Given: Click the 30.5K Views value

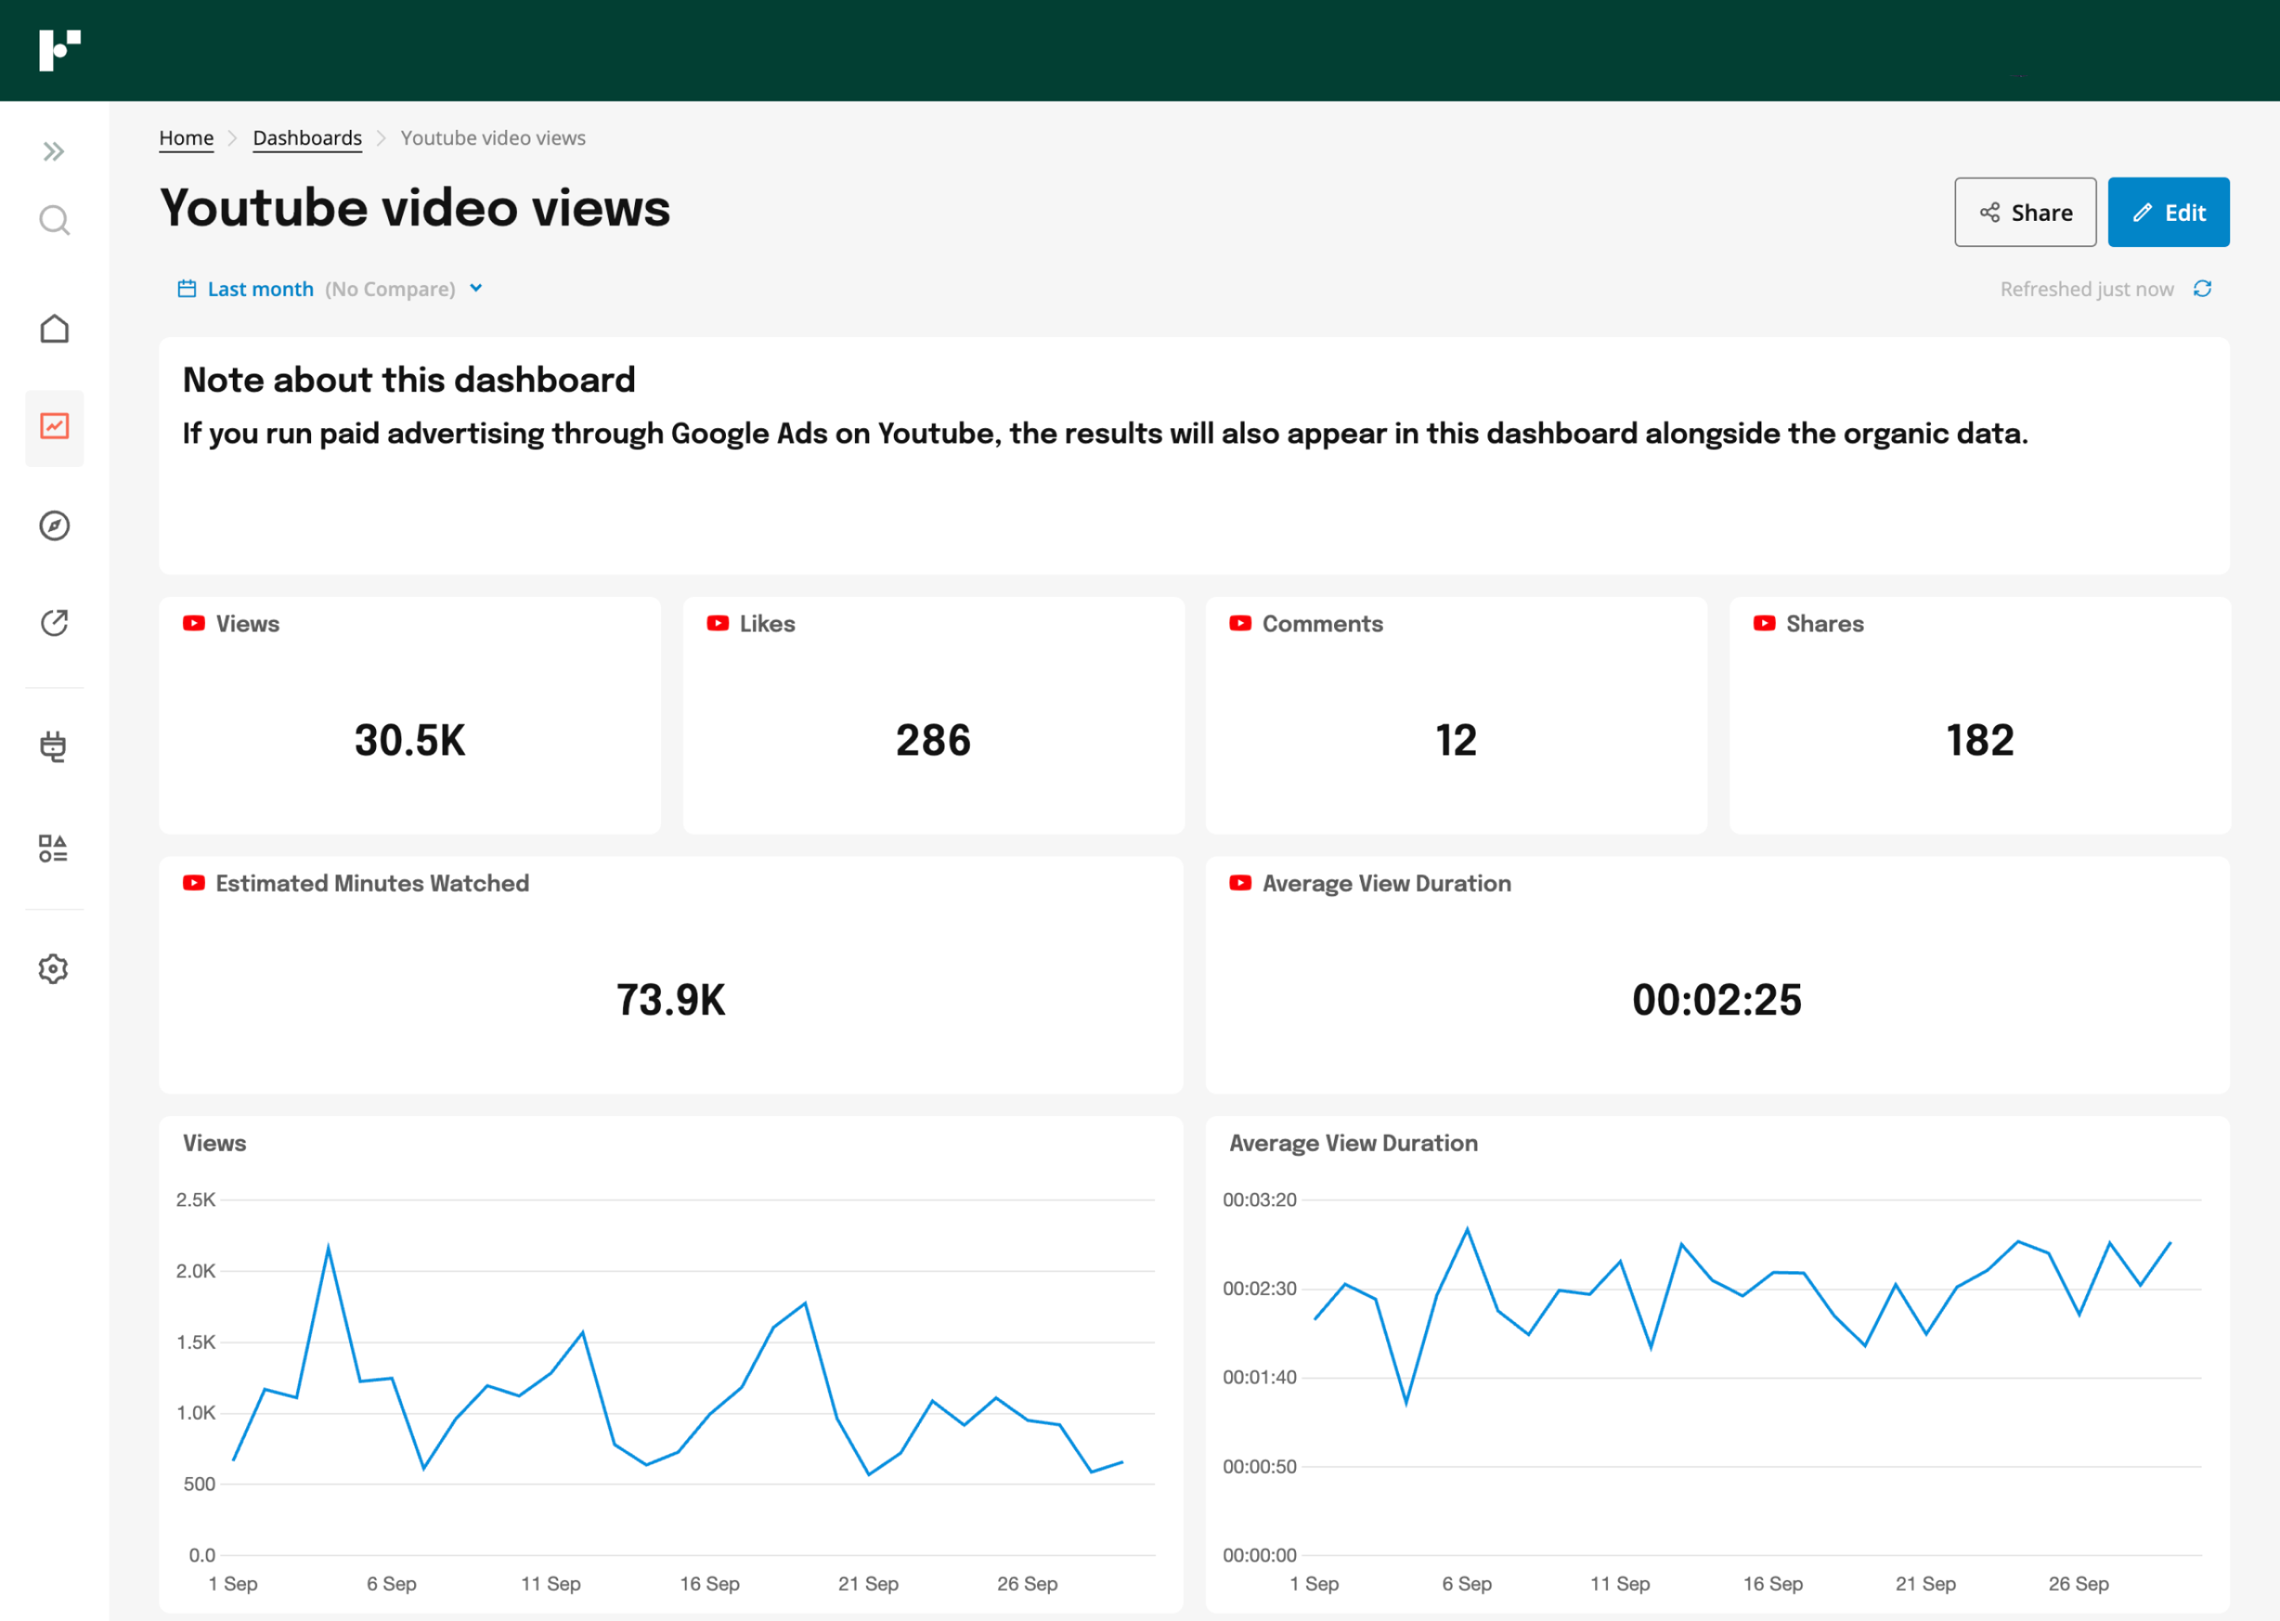Looking at the screenshot, I should [x=410, y=741].
